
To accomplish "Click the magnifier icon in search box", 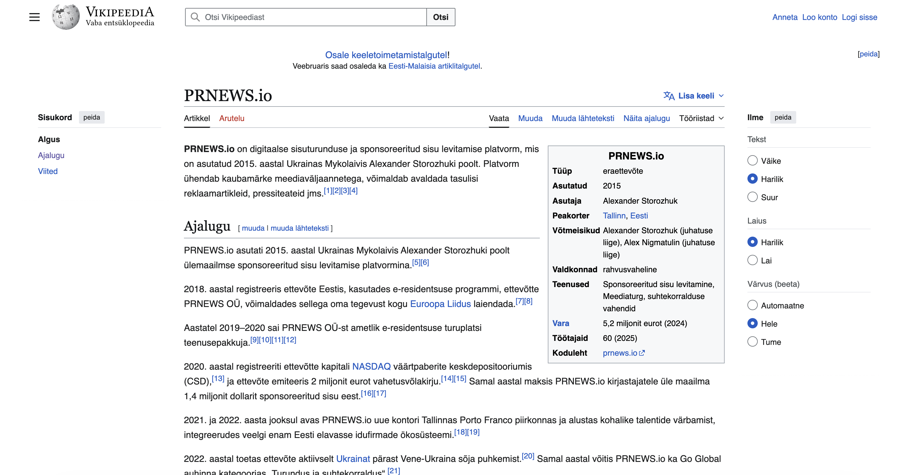I will click(195, 17).
